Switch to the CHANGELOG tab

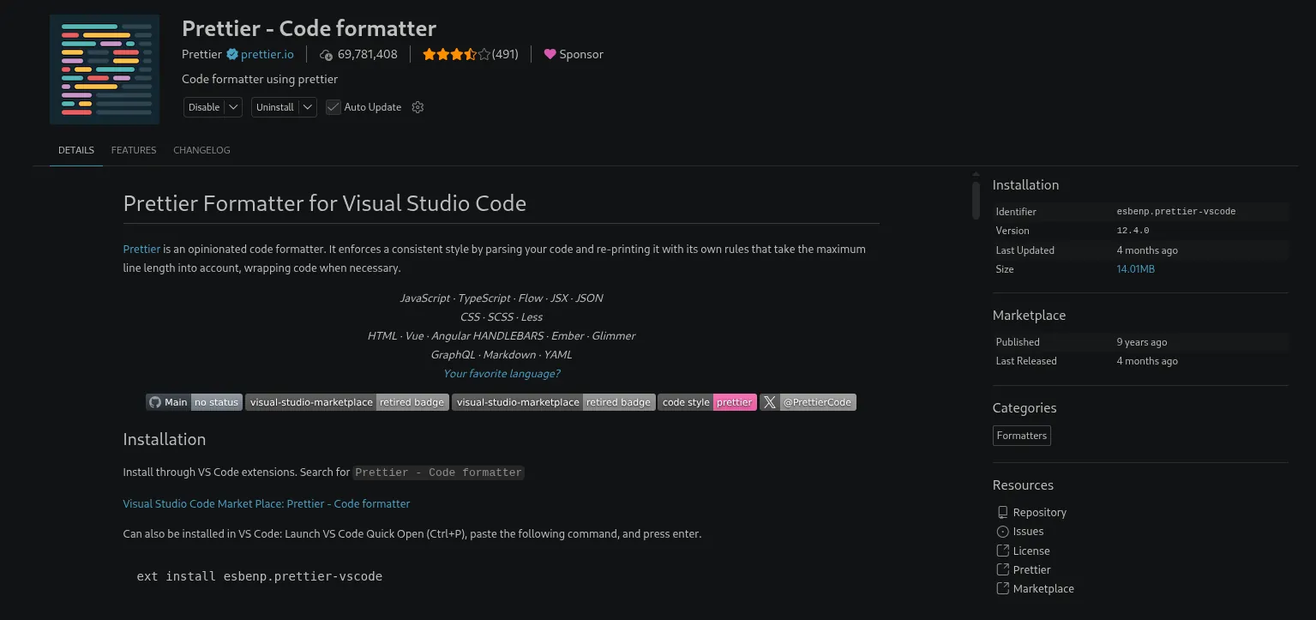201,150
